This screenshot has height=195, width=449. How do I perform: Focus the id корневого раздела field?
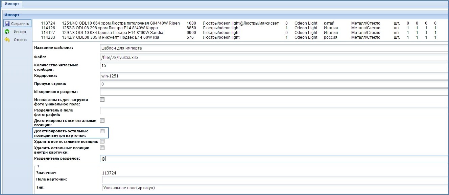tap(274, 92)
